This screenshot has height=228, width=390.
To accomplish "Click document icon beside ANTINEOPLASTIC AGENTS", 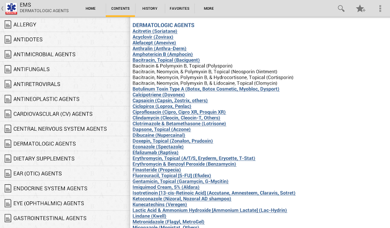I will [8, 99].
